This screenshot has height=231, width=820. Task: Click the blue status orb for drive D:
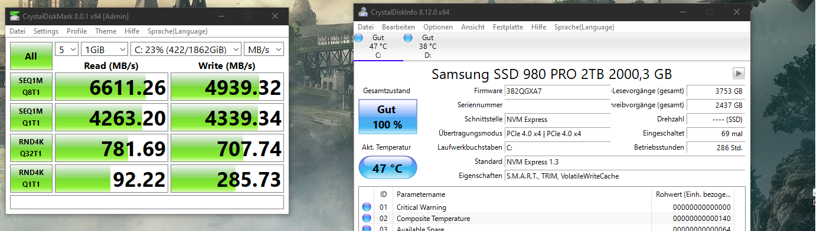pos(408,38)
